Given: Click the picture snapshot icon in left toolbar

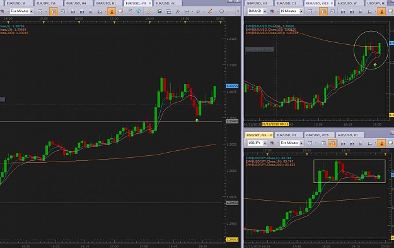Looking at the screenshot, I should (159, 11).
